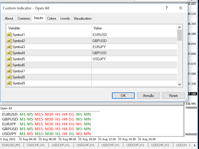Click the Symbol8 string type icon
Viewport: 199px width, 149px height.
click(x=9, y=77)
